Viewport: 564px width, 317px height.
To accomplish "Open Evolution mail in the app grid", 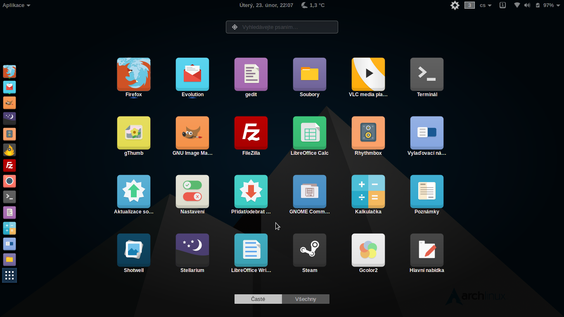I will [x=192, y=75].
